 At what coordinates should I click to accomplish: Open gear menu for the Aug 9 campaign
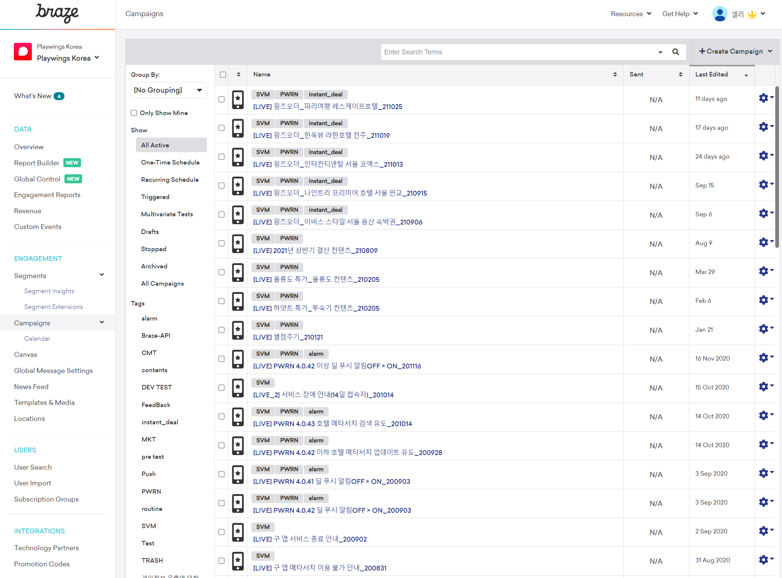pyautogui.click(x=764, y=243)
